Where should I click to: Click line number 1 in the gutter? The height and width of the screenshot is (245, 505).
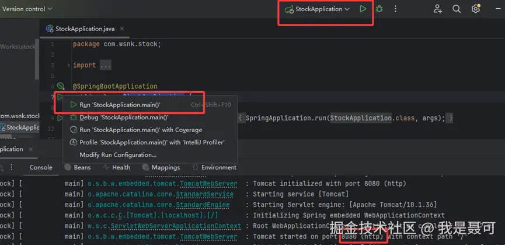(52, 44)
